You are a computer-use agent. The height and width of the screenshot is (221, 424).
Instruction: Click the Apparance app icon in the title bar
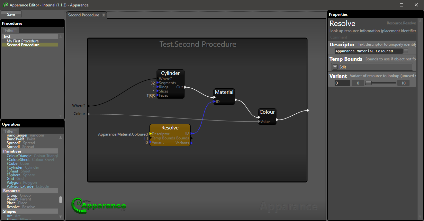[5, 5]
